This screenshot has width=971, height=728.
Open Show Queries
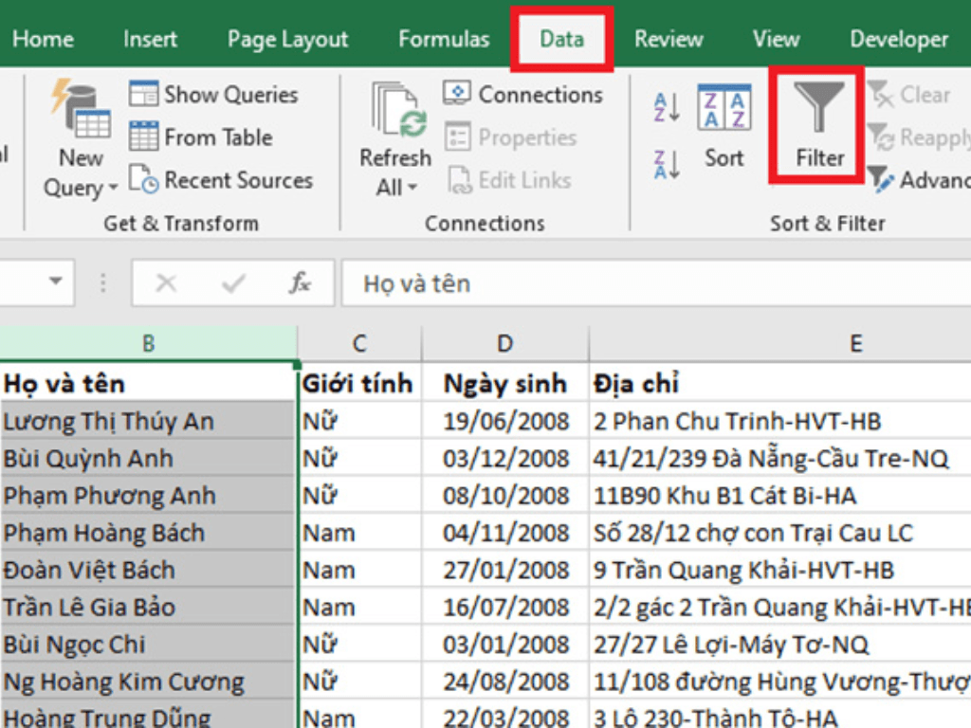point(218,94)
